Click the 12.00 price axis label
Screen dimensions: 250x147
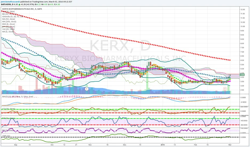[243, 10]
